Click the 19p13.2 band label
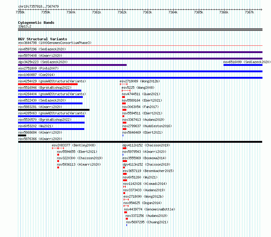This screenshot has height=237, width=271. [25, 26]
